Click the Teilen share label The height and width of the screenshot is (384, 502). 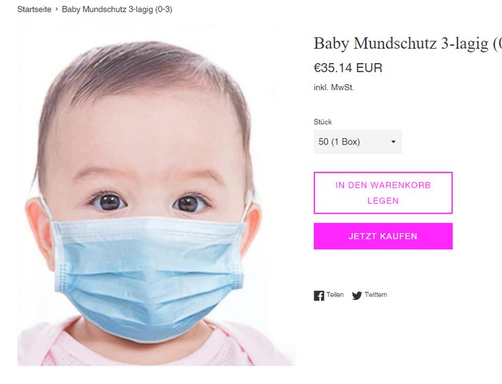[335, 294]
